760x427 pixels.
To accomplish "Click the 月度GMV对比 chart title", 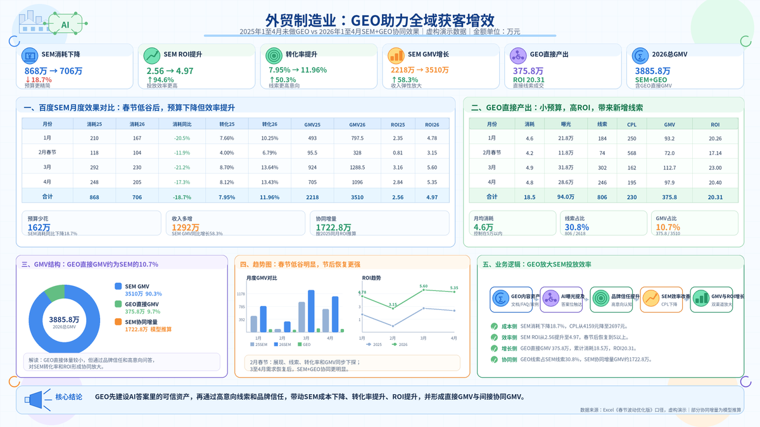I will [262, 278].
